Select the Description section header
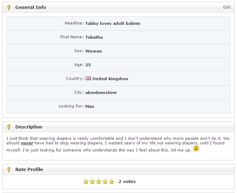This screenshot has height=193, width=237. 118,127
